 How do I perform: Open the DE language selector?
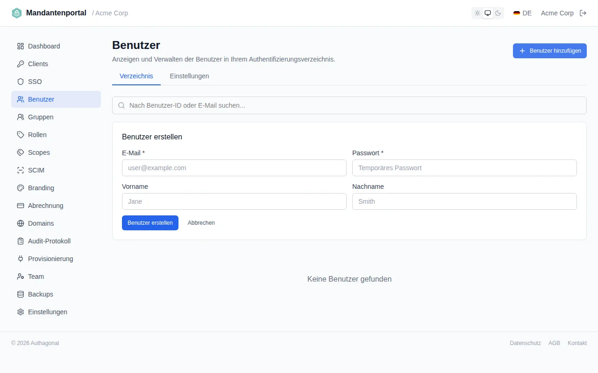[x=522, y=13]
